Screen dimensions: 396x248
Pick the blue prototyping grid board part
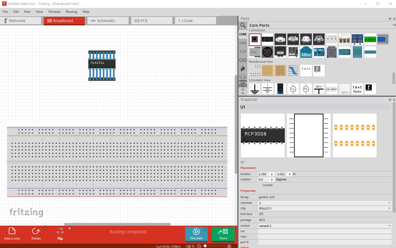(357, 52)
